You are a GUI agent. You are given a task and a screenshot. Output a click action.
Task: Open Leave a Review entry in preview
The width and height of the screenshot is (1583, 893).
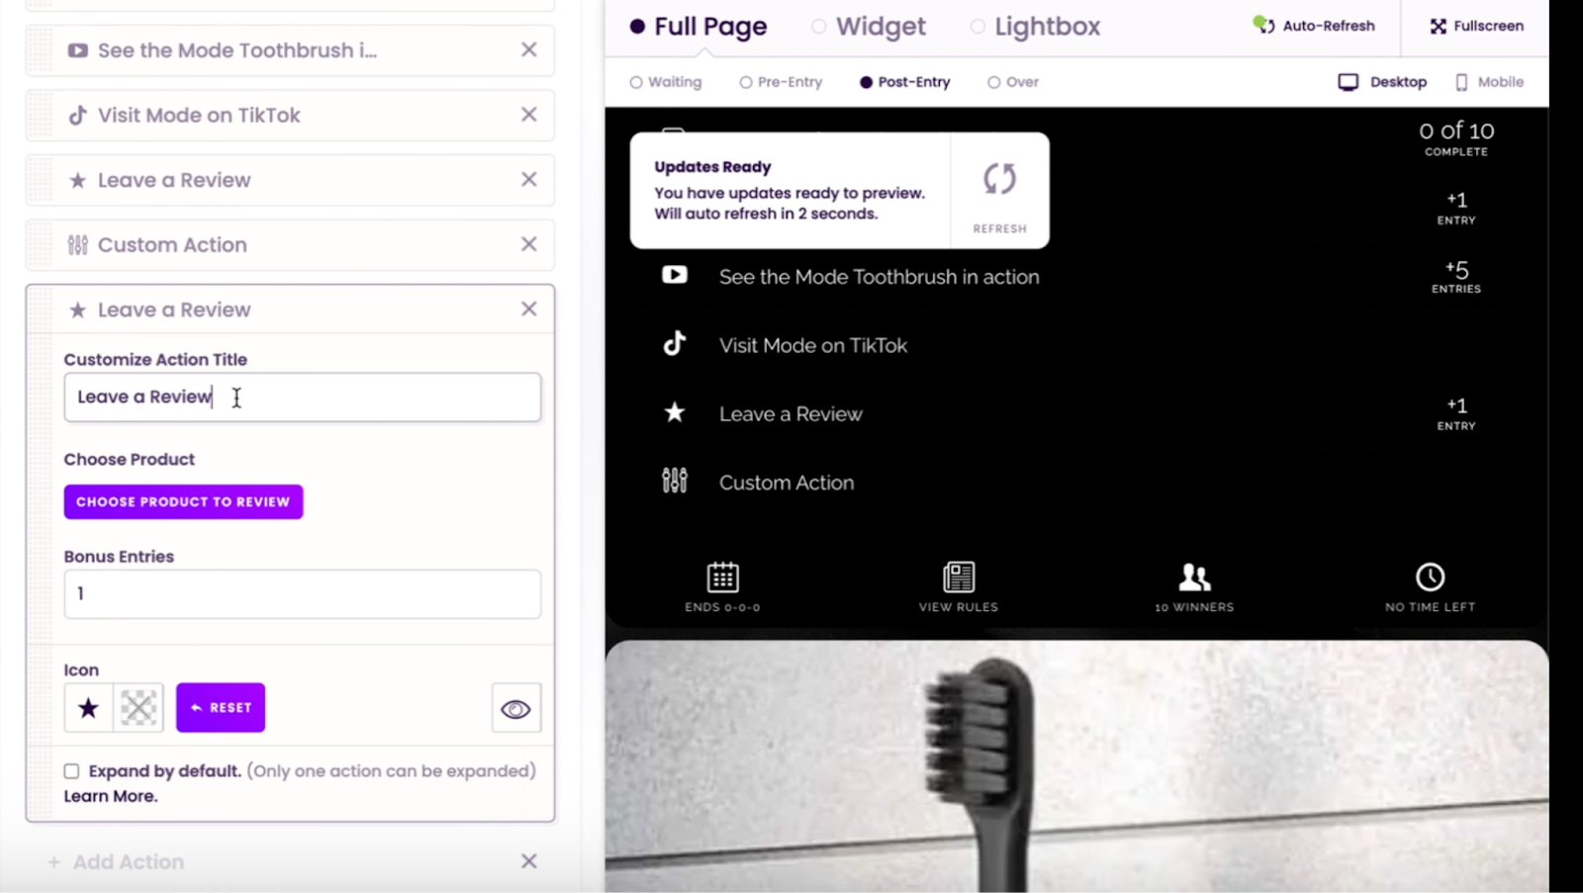click(x=791, y=414)
